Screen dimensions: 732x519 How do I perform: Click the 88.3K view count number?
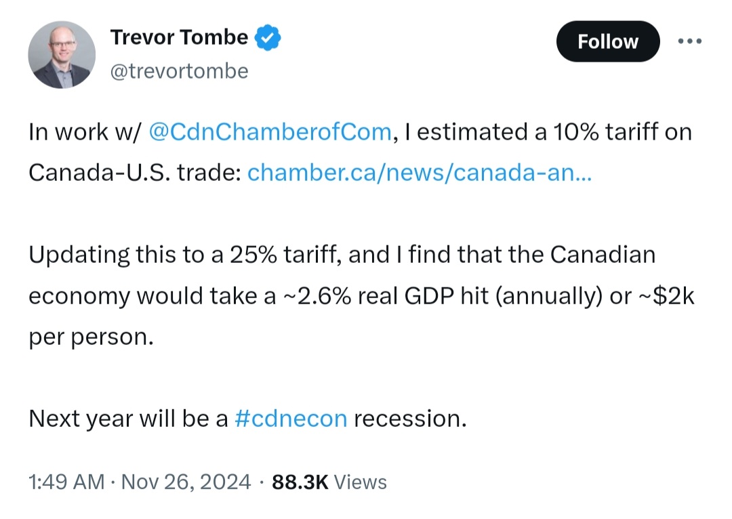(x=300, y=482)
